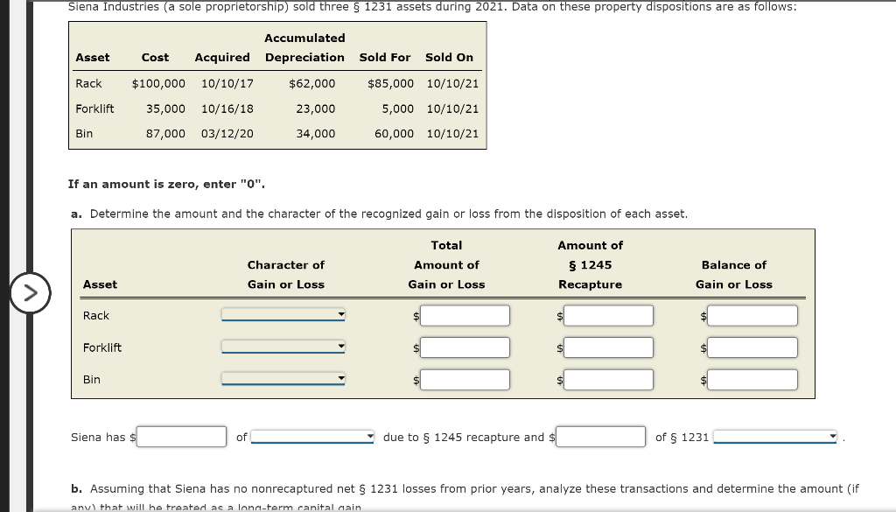The width and height of the screenshot is (896, 512).
Task: Open the Character of Gain or Loss dropdown for Rack
Action: pos(283,315)
